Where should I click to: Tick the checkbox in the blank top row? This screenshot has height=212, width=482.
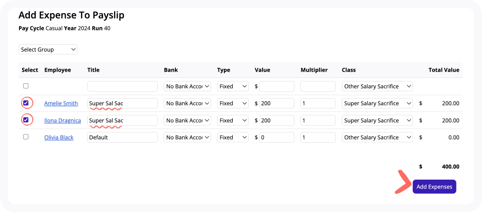(x=26, y=86)
